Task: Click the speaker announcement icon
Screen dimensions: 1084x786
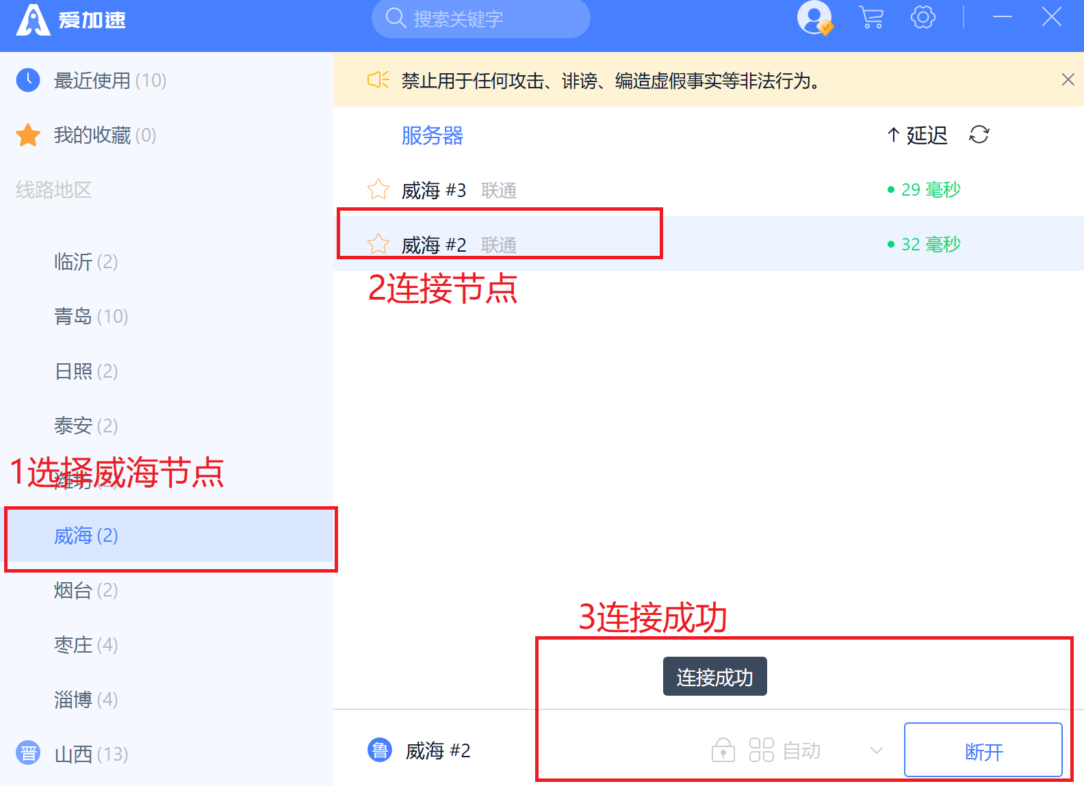Action: tap(378, 80)
